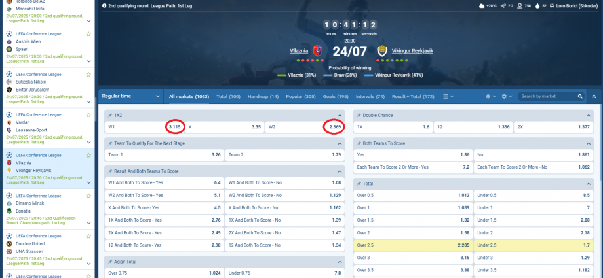
Task: Pin Result And Both Teams To Score market
Action: click(x=110, y=171)
